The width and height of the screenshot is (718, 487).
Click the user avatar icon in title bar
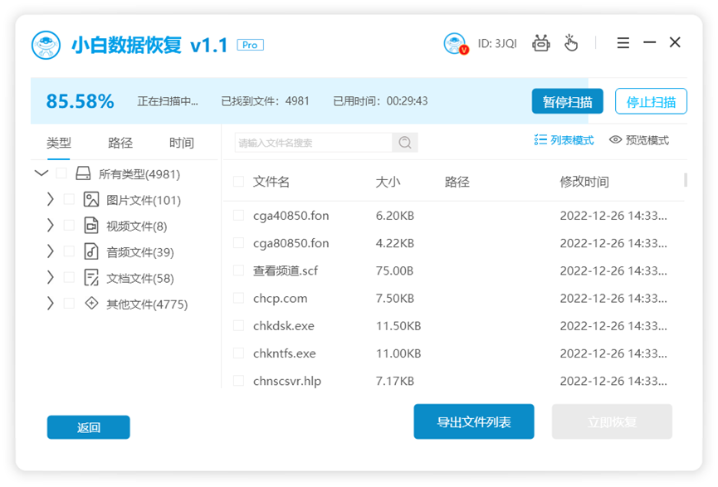coord(456,43)
